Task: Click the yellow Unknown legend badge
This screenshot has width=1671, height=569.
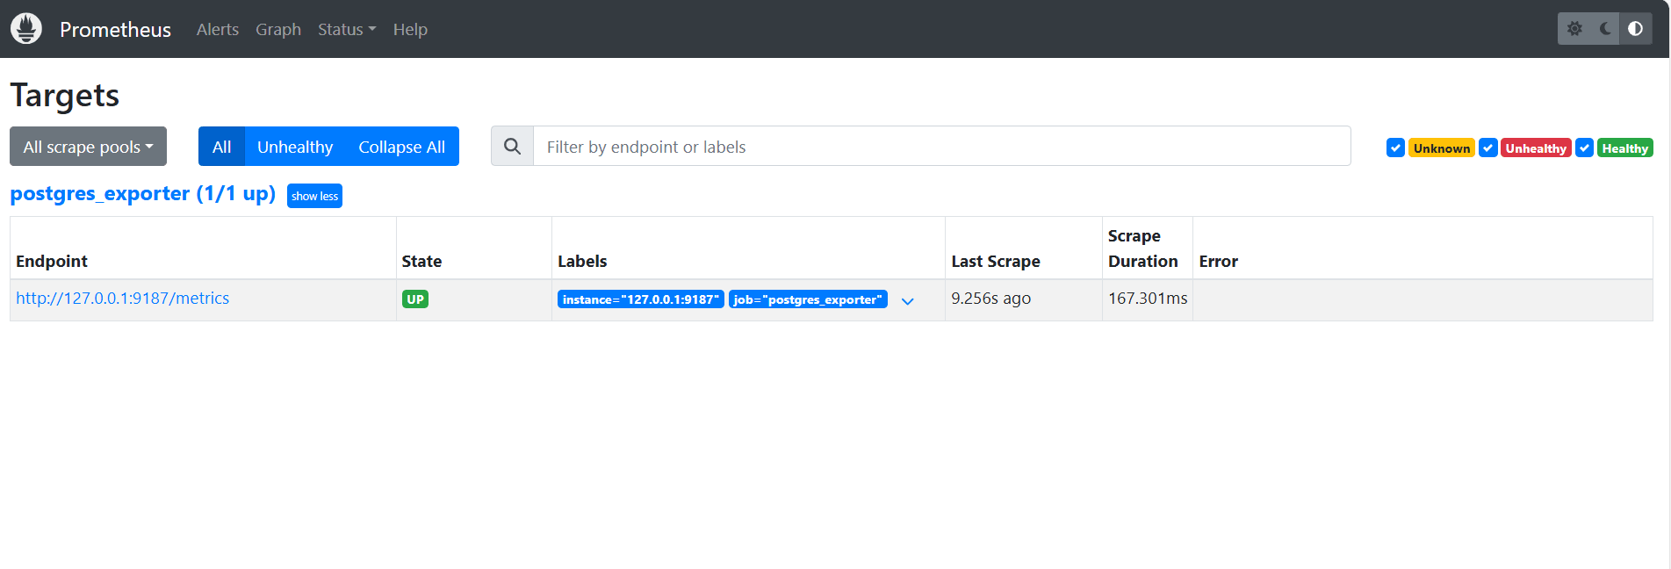Action: [1442, 148]
